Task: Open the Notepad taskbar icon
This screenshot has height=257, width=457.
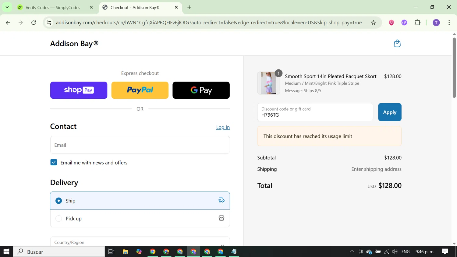Action: pyautogui.click(x=234, y=252)
